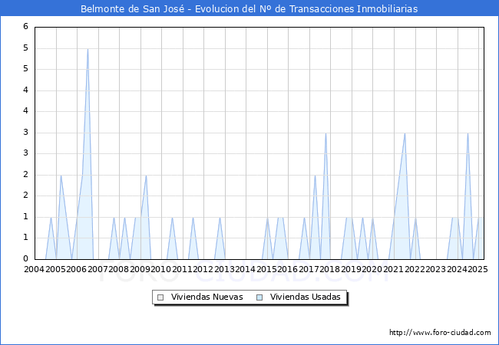
Task: Click the 2004 x-axis label
Action: click(35, 269)
